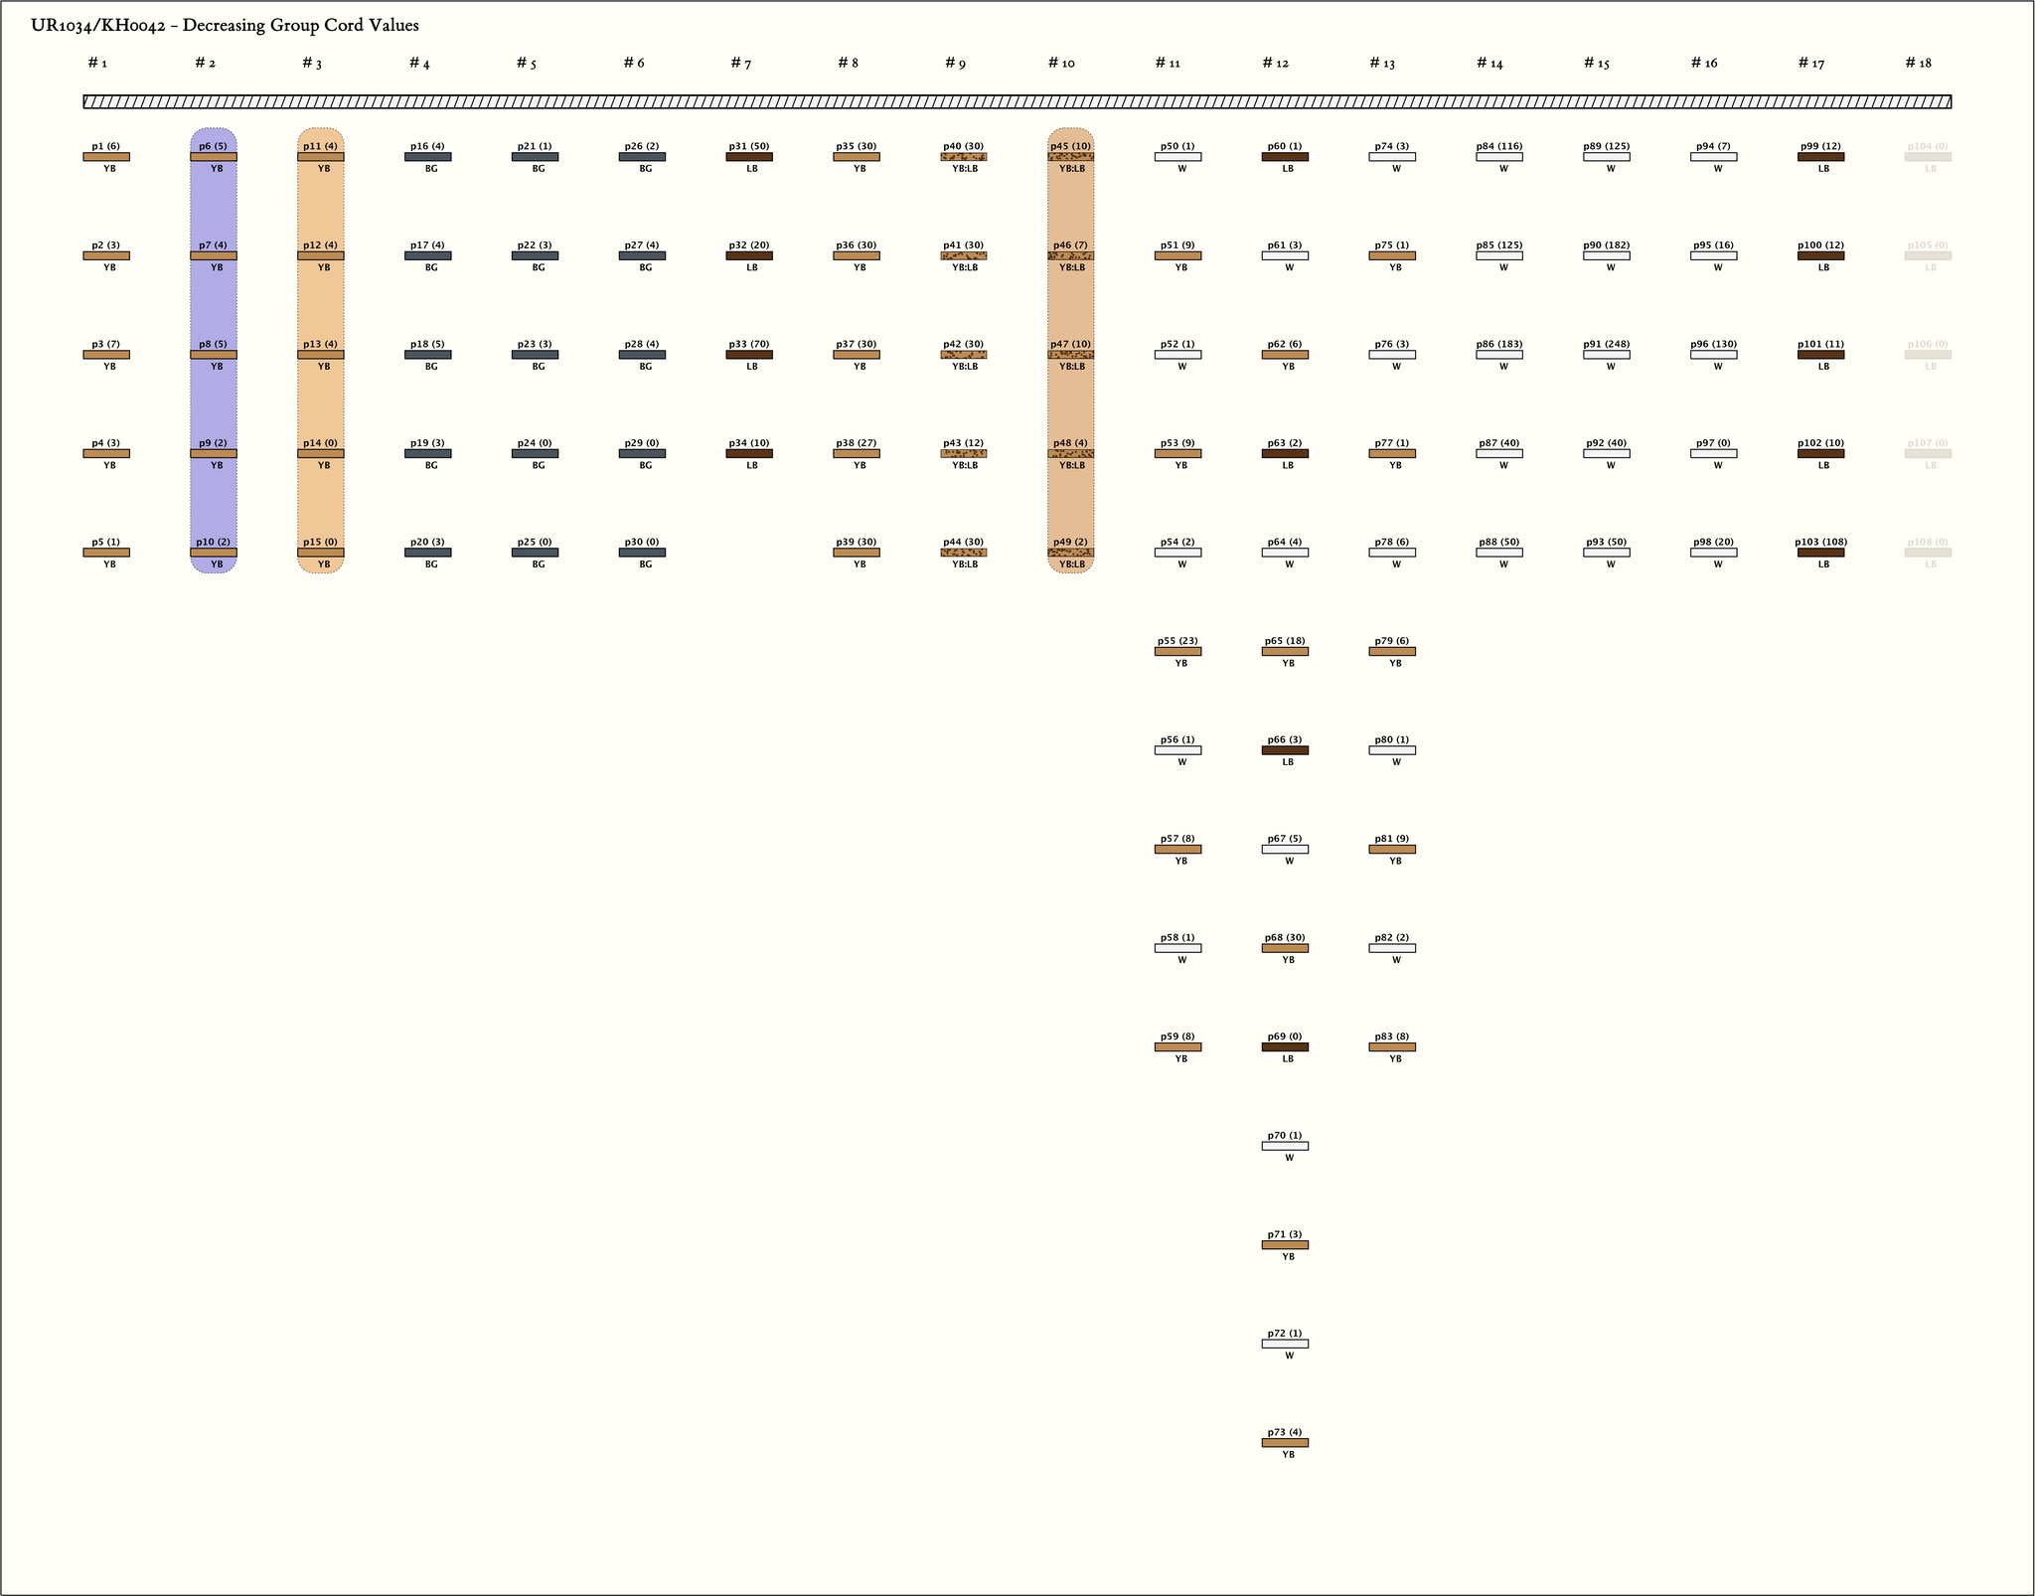Select the p103 (108) cord bar
This screenshot has width=2035, height=1596.
[x=1820, y=553]
